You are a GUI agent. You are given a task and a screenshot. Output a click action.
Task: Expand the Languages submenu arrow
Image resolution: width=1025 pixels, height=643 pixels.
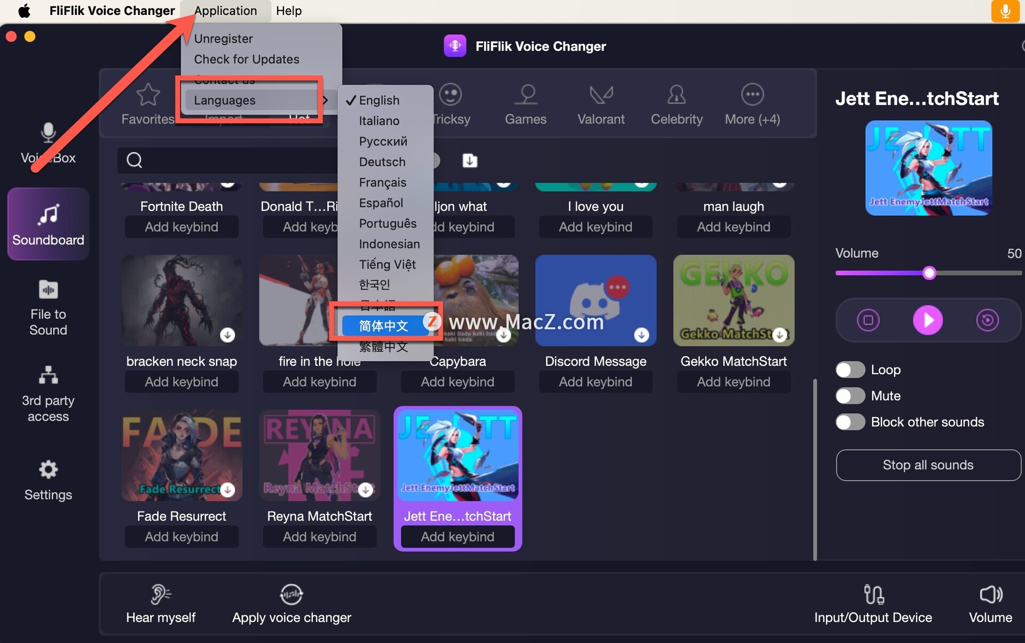pos(325,100)
